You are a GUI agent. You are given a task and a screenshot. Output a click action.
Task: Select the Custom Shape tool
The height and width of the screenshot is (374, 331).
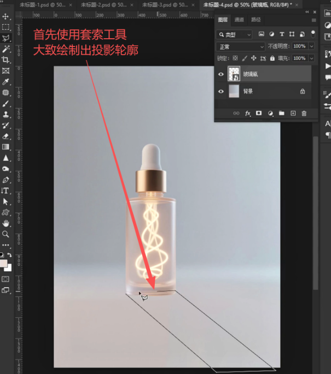(x=5, y=212)
